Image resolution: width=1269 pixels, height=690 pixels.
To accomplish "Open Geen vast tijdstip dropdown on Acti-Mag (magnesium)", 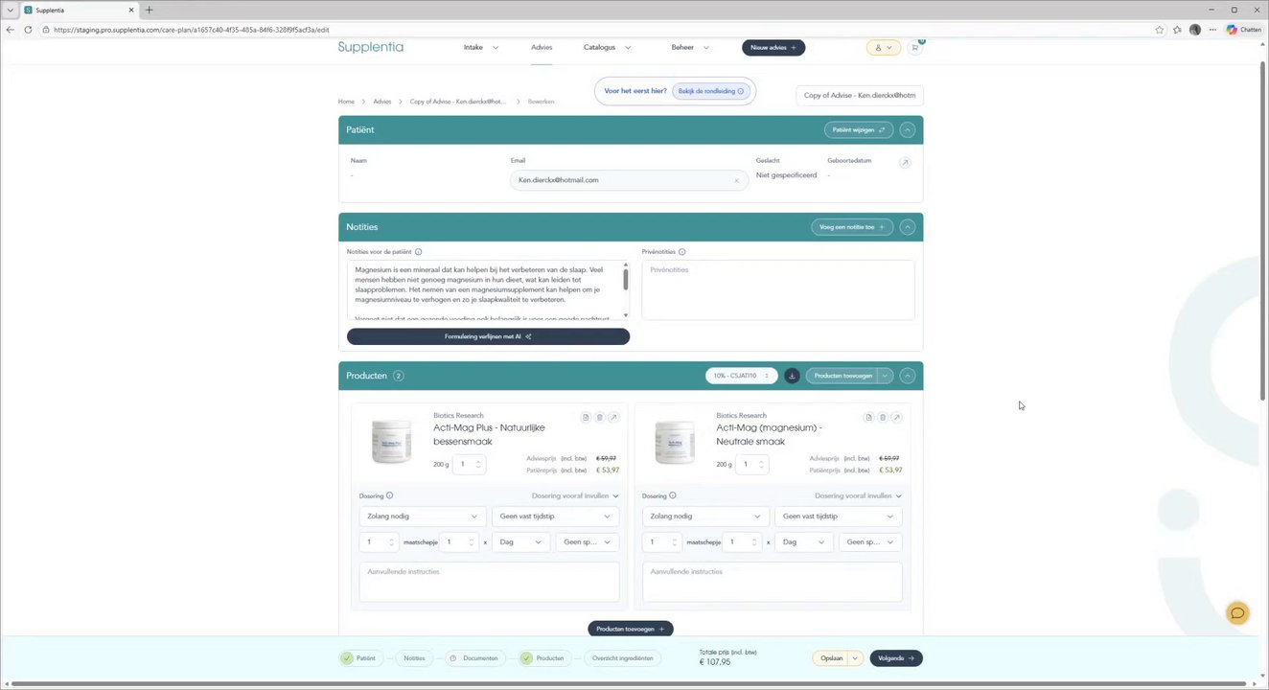I will click(839, 517).
